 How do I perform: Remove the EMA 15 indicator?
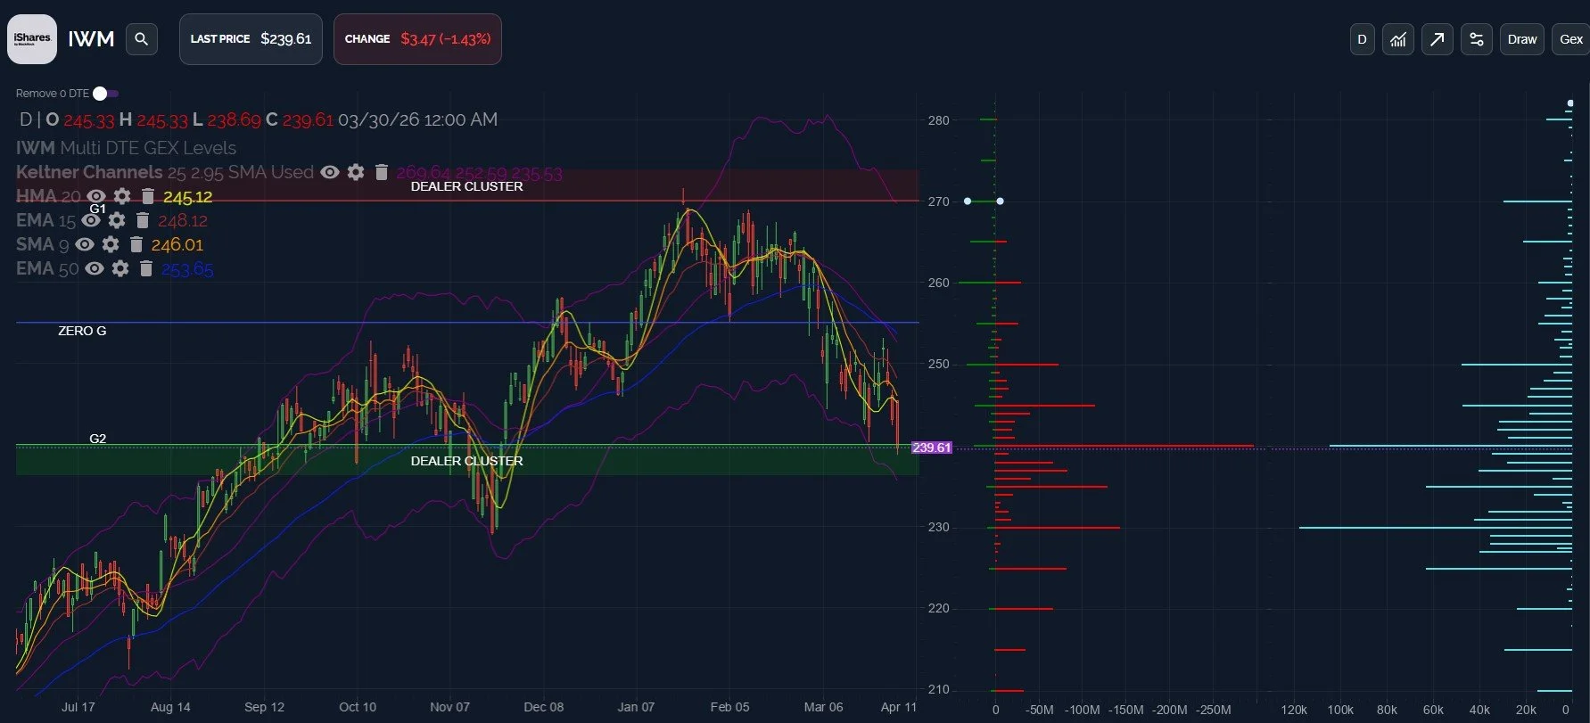tap(142, 220)
